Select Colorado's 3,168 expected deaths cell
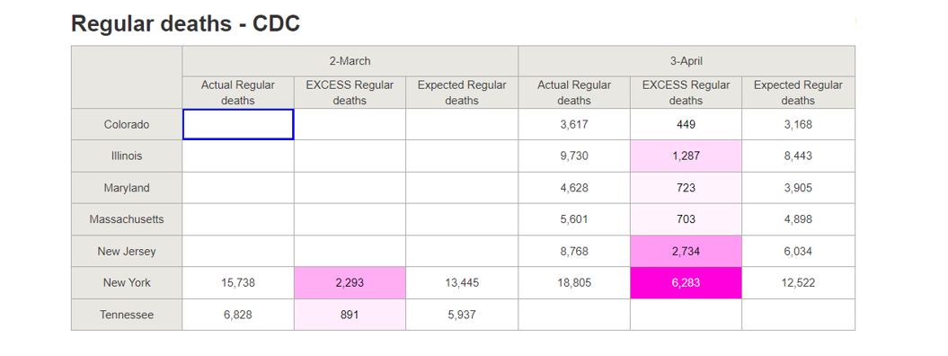948x356 pixels. [x=798, y=124]
